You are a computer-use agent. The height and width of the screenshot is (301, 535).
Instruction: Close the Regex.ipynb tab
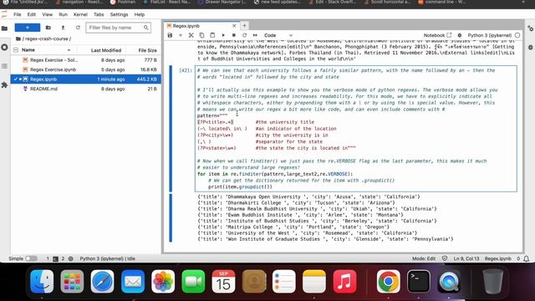tap(234, 26)
